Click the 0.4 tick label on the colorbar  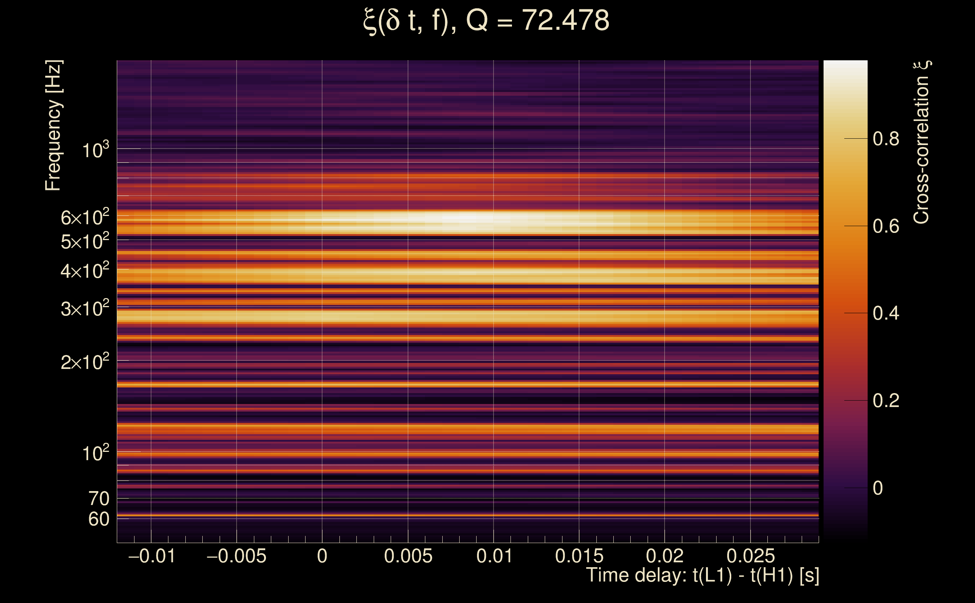(x=886, y=314)
